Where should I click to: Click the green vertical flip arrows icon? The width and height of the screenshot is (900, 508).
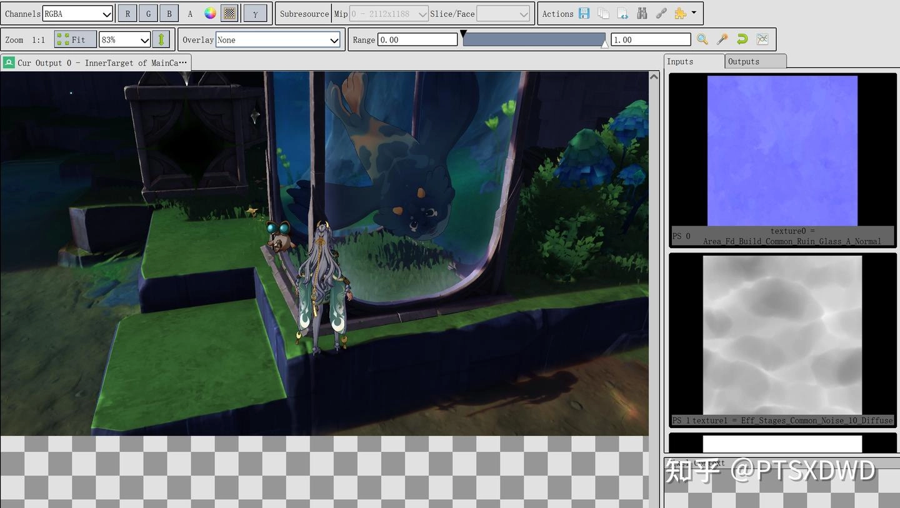(161, 39)
